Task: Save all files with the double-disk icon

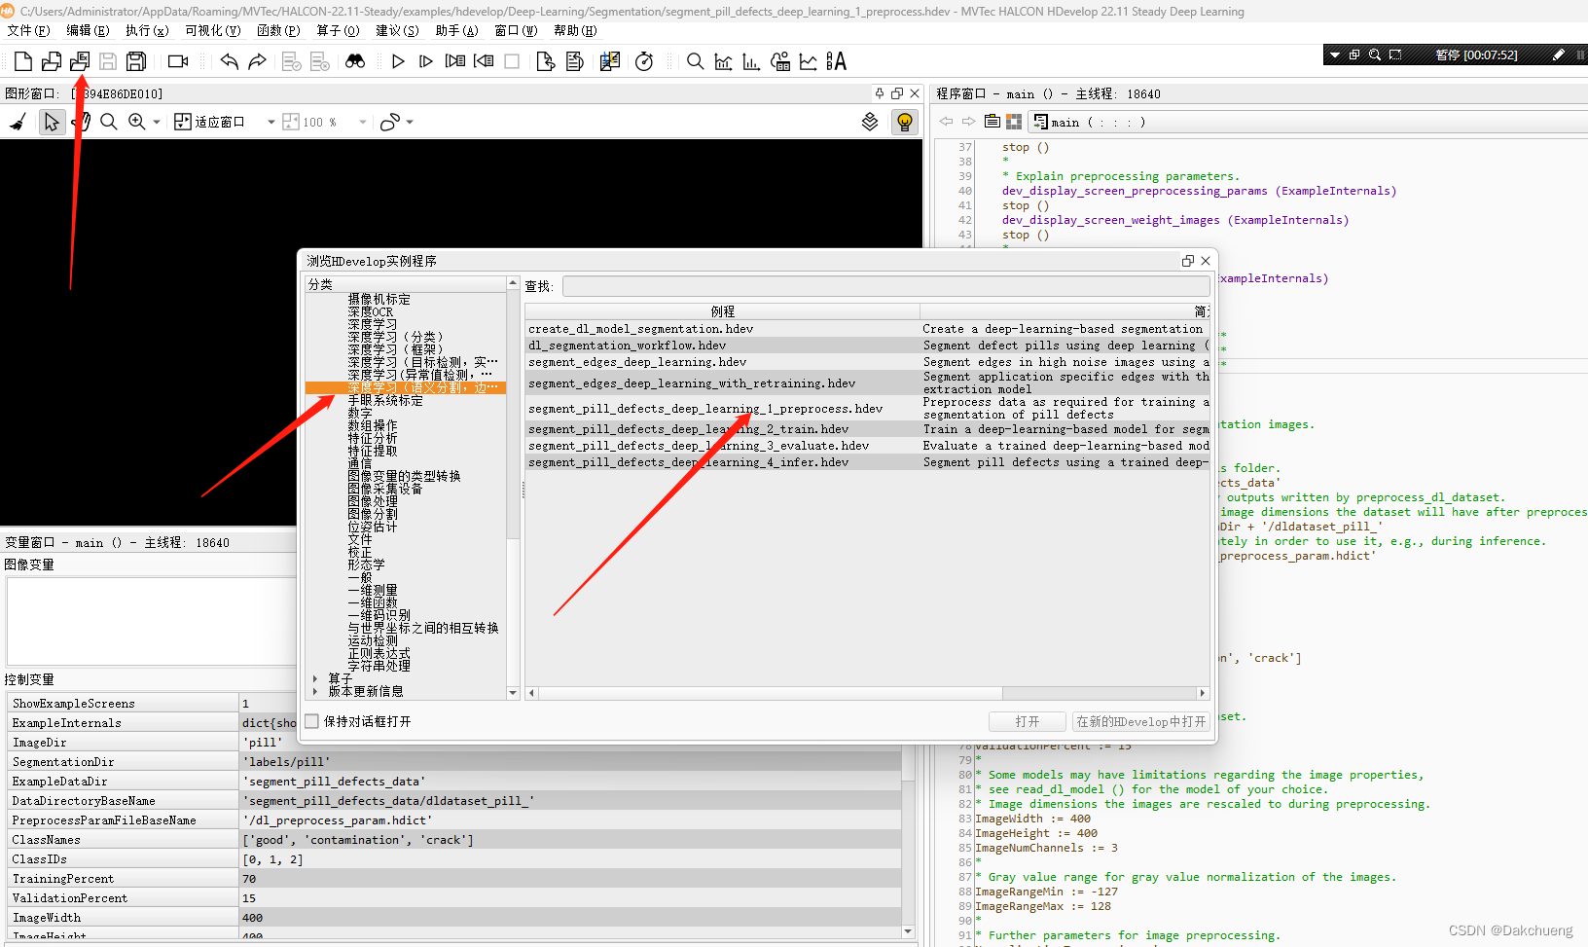Action: pyautogui.click(x=136, y=61)
